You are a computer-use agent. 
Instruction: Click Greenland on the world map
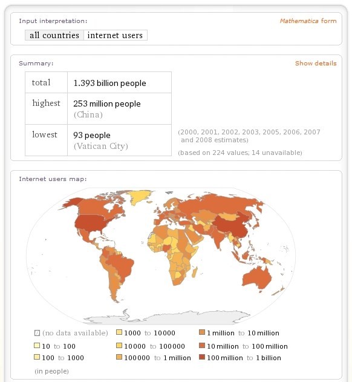(x=139, y=197)
